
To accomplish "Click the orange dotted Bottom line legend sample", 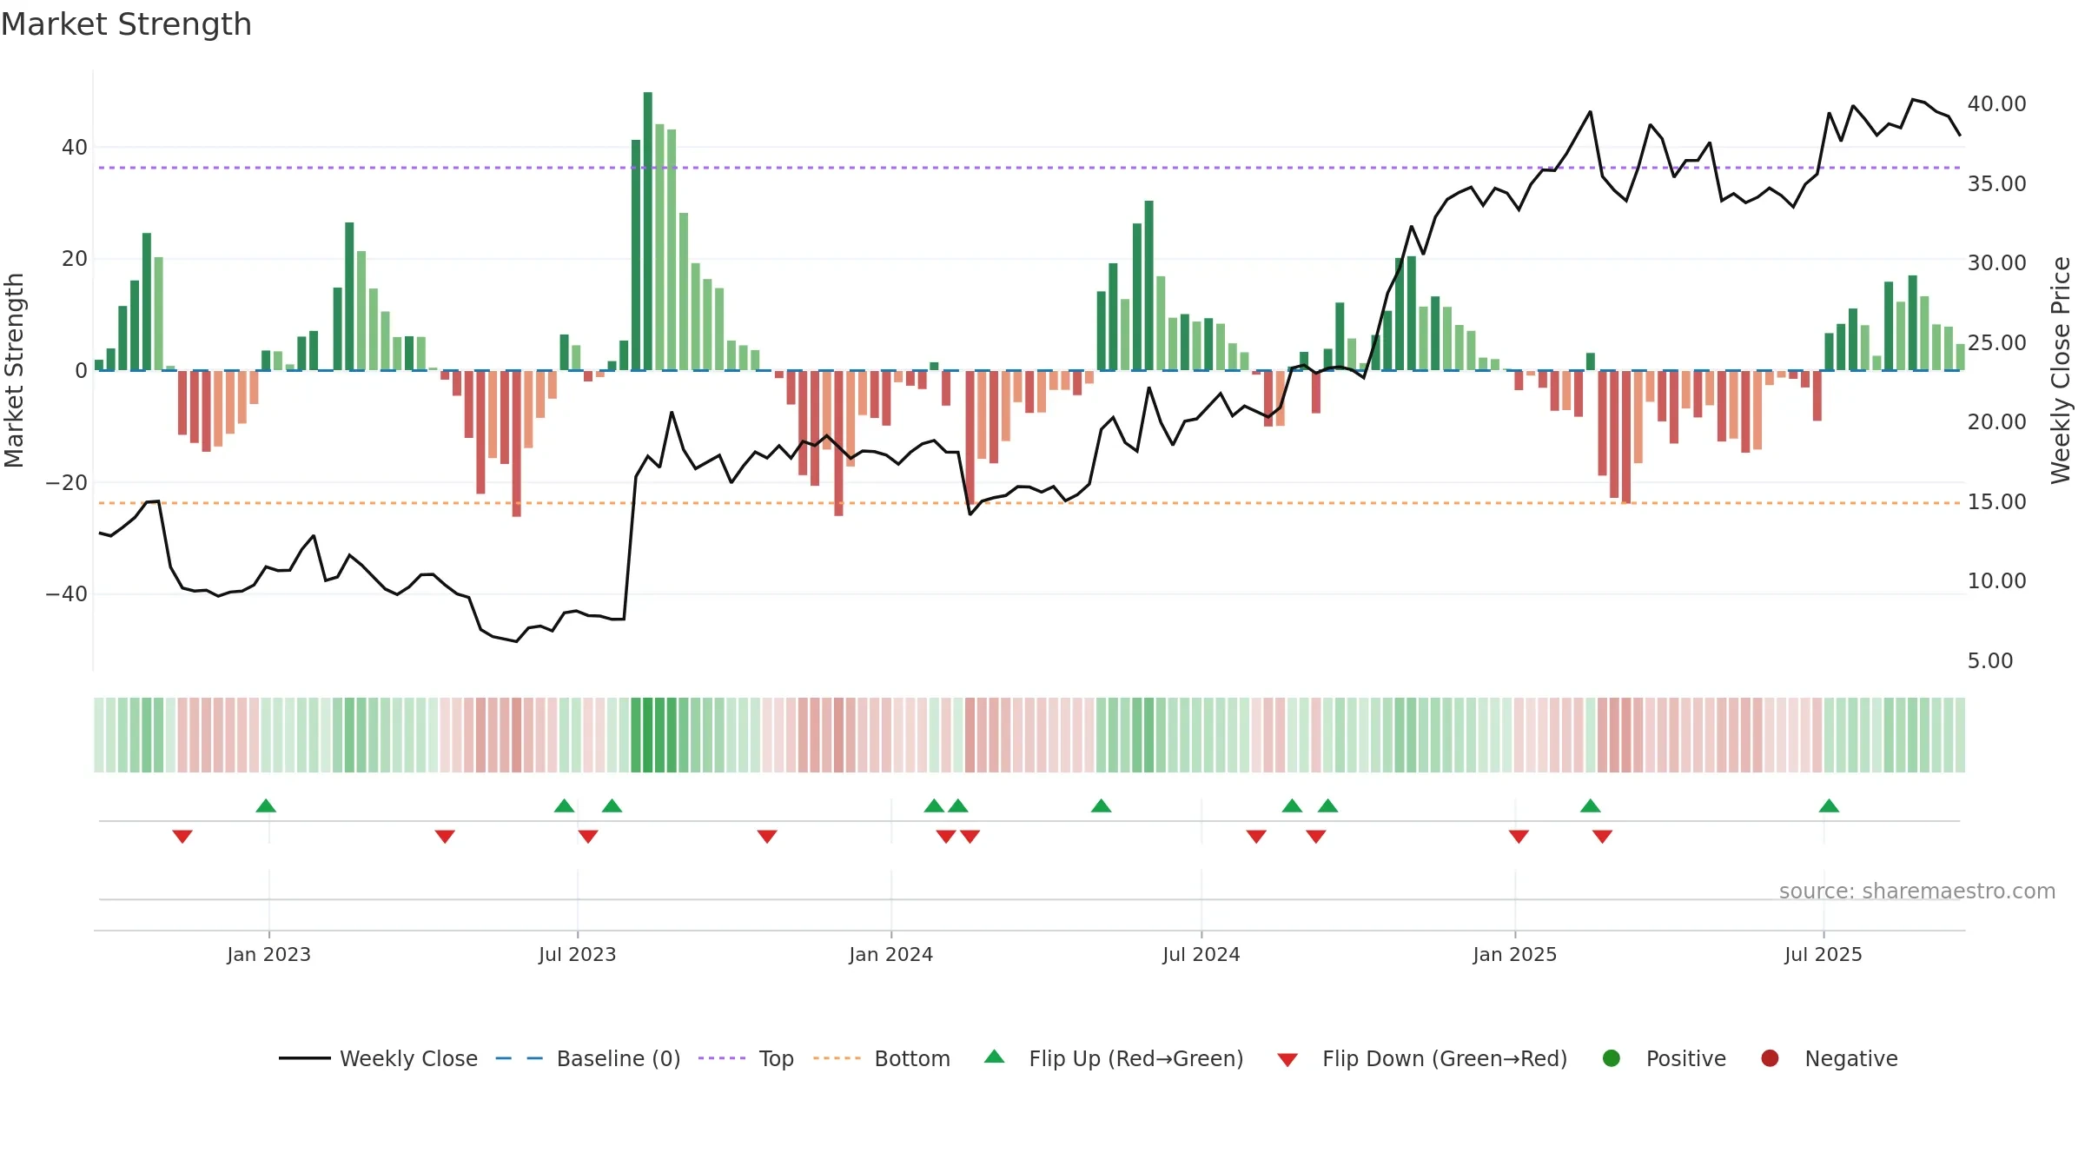I will 837,1058.
